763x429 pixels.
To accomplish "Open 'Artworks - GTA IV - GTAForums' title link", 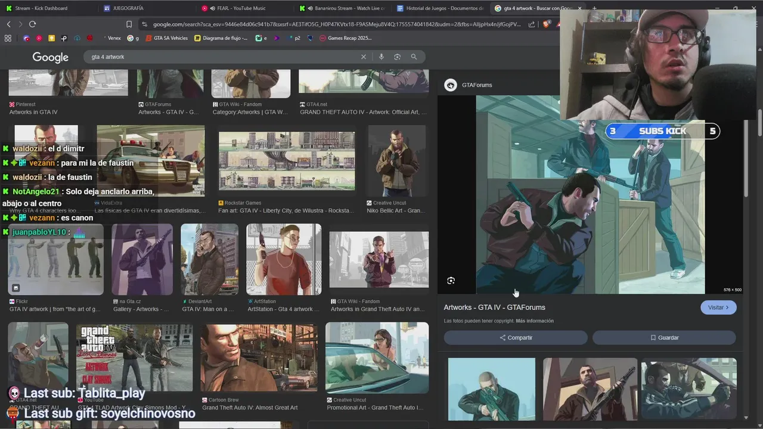I will [494, 307].
